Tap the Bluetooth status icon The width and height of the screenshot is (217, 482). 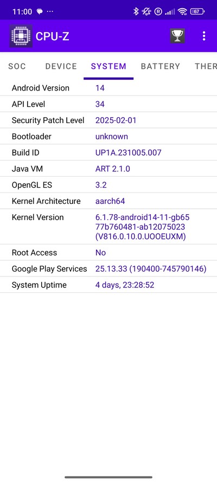(136, 12)
